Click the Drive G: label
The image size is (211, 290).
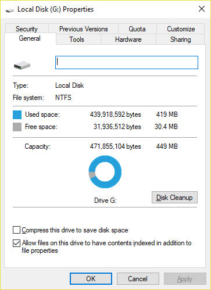tap(105, 201)
